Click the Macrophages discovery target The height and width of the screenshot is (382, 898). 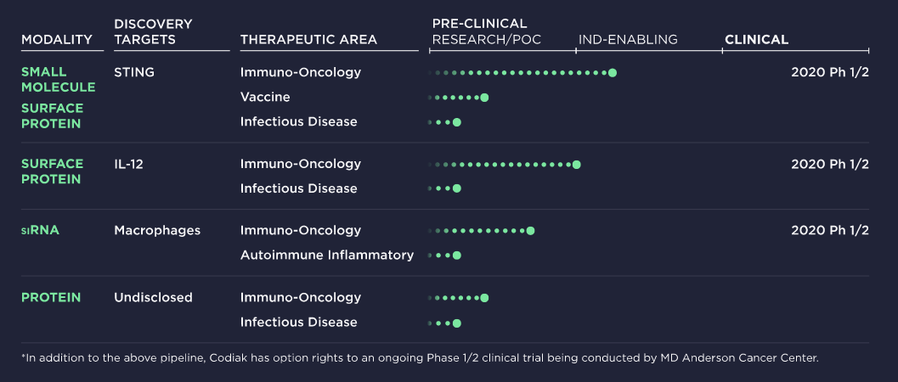(x=157, y=230)
